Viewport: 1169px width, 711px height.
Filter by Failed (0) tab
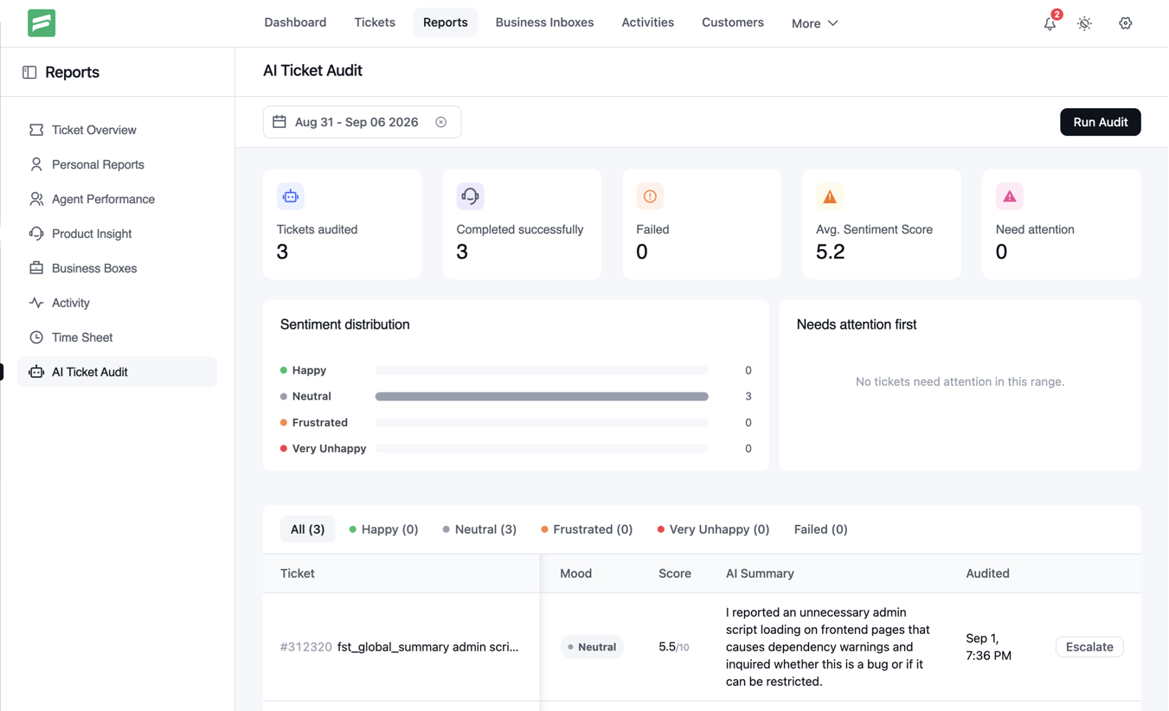click(x=820, y=529)
